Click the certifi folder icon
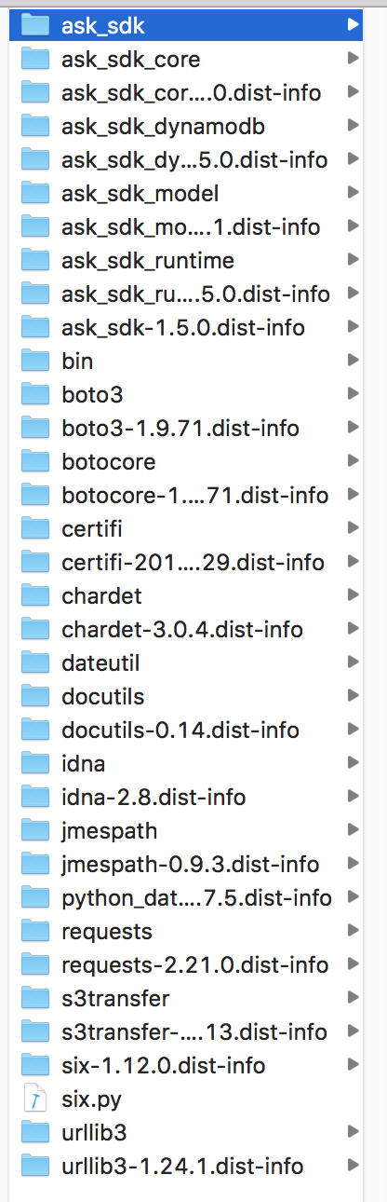387x1202 pixels. [x=35, y=528]
